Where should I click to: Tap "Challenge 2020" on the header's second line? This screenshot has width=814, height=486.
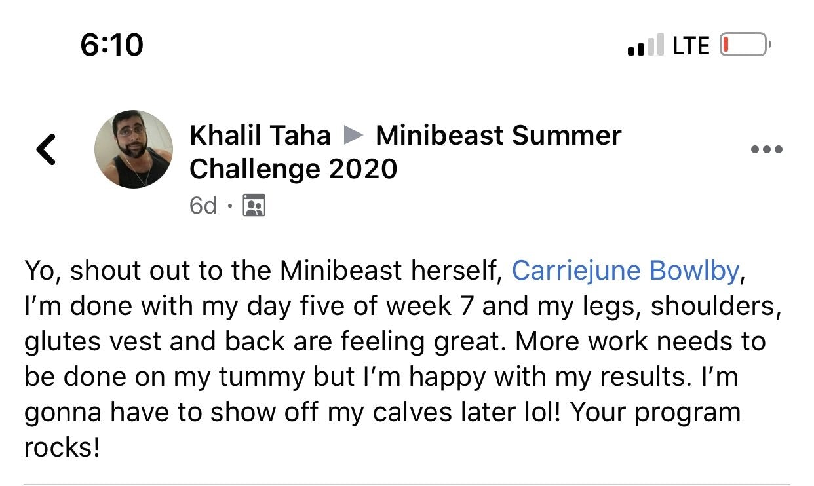(x=293, y=169)
